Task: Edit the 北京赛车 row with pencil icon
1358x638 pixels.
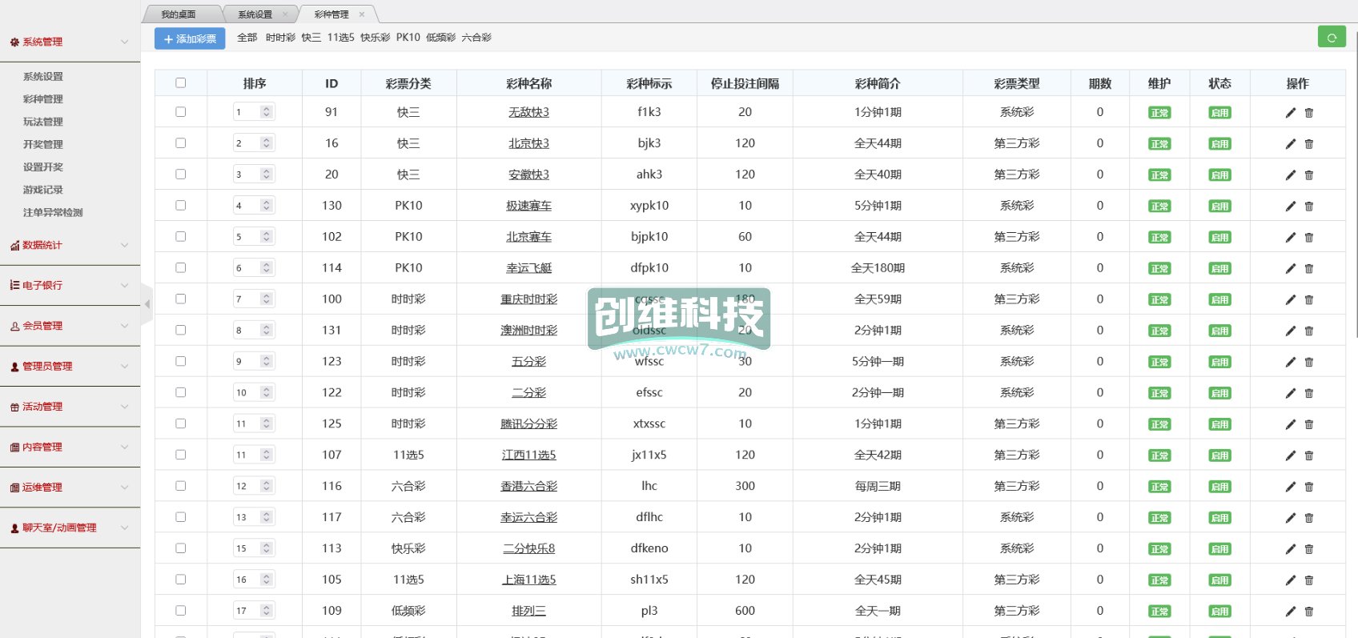Action: (x=1290, y=238)
